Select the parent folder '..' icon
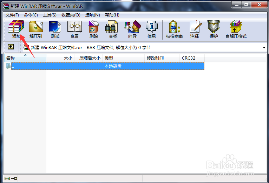 8,66
